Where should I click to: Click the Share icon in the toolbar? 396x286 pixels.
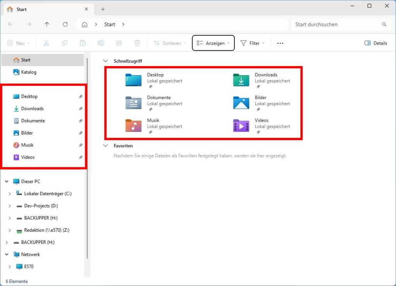point(119,43)
